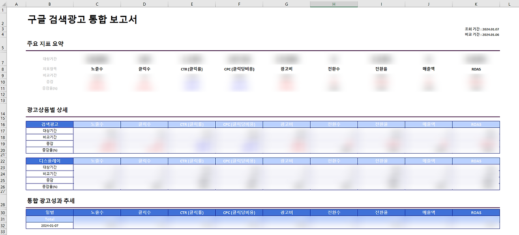Click '매출액' header in 디스플레이 table
Image resolution: width=519 pixels, height=235 pixels.
click(429, 161)
